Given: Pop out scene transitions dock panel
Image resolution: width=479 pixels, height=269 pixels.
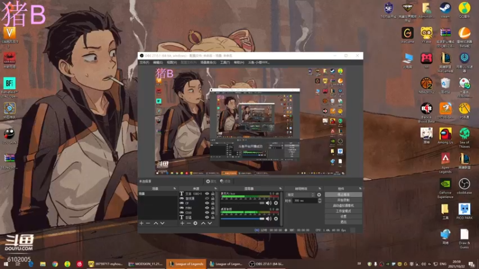Looking at the screenshot, I should pos(320,188).
